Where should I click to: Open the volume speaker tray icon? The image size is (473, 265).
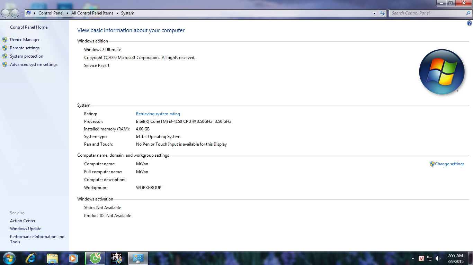point(438,258)
